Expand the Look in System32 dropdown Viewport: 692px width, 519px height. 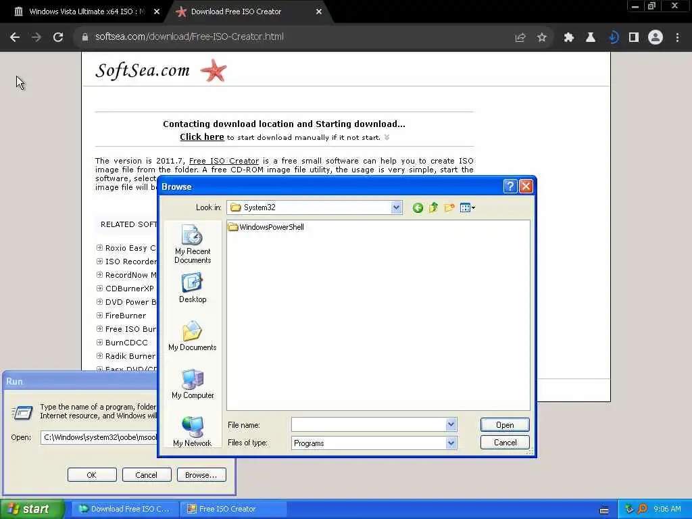[396, 207]
